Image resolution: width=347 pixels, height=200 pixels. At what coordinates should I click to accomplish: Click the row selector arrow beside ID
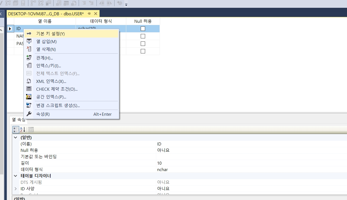[x=10, y=29]
